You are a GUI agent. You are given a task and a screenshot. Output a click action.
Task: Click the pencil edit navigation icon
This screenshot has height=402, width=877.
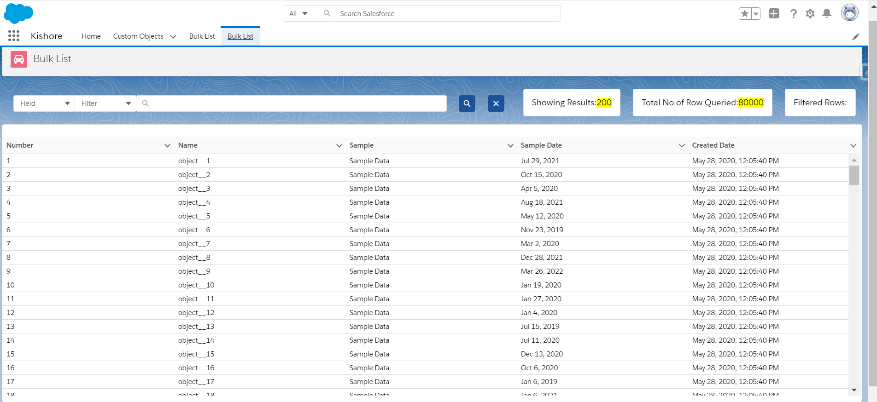(x=856, y=37)
